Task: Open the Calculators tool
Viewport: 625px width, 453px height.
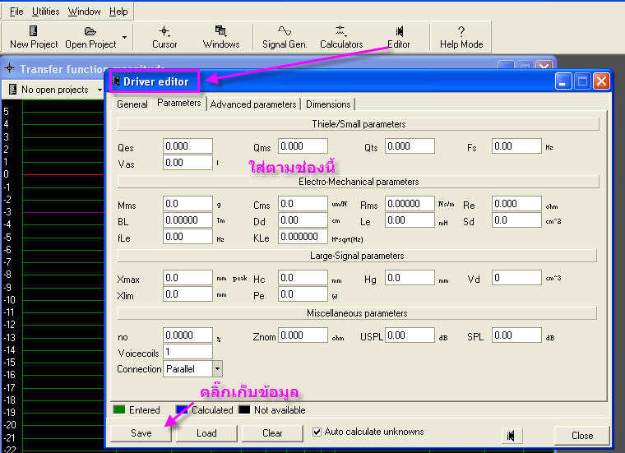Action: click(341, 37)
